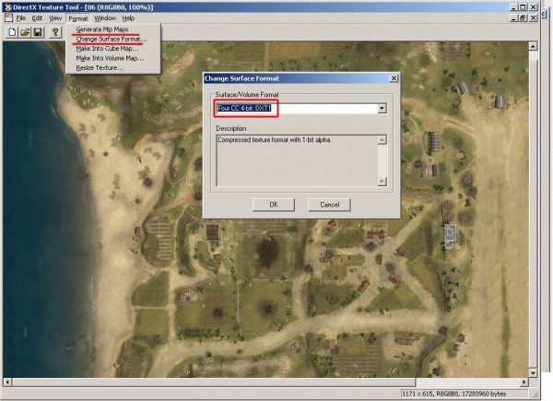Close the inner document window
Image resolution: width=553 pixels, height=401 pixels.
pos(534,18)
